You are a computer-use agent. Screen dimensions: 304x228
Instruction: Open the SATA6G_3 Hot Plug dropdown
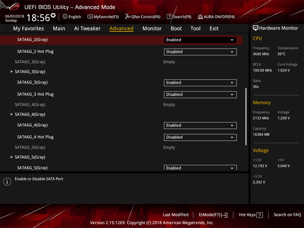(x=200, y=95)
